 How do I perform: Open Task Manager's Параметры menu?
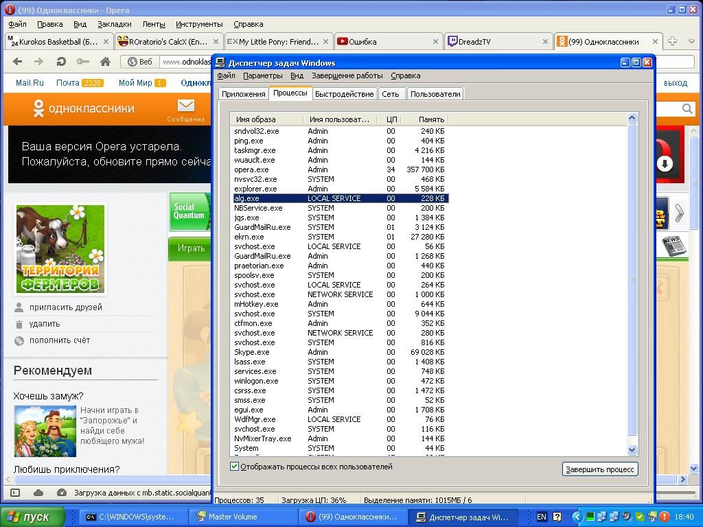point(263,75)
